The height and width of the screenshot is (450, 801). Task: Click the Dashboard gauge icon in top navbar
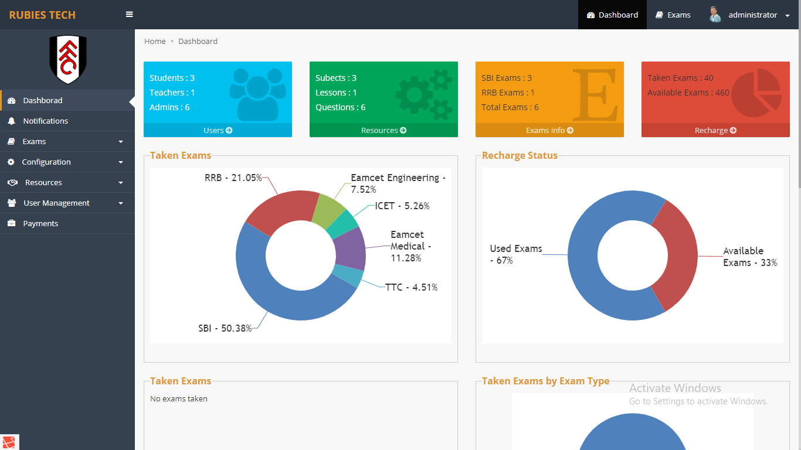[x=590, y=15]
